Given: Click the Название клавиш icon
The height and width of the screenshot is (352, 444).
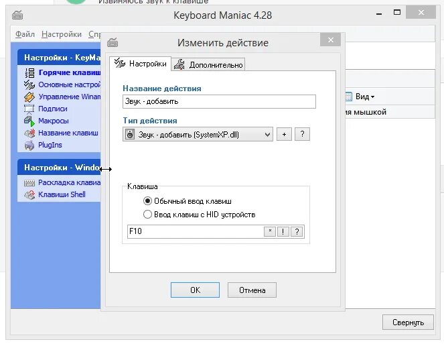Looking at the screenshot, I should click(29, 133).
